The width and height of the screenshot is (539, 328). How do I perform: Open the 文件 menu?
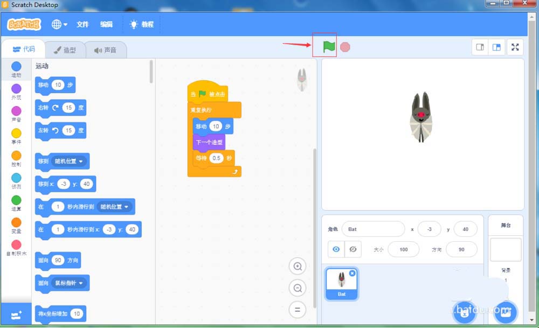tap(82, 24)
